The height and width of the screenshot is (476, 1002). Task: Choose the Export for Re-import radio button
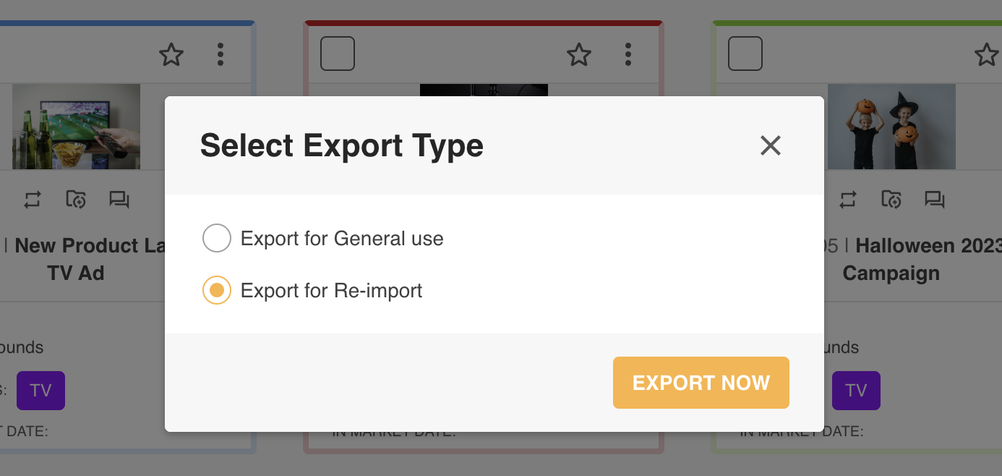pyautogui.click(x=217, y=290)
